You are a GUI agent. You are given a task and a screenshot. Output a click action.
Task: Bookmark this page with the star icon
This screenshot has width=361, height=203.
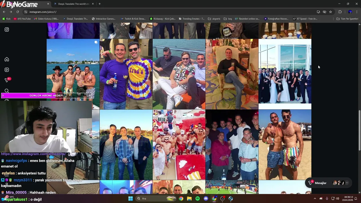[331, 12]
